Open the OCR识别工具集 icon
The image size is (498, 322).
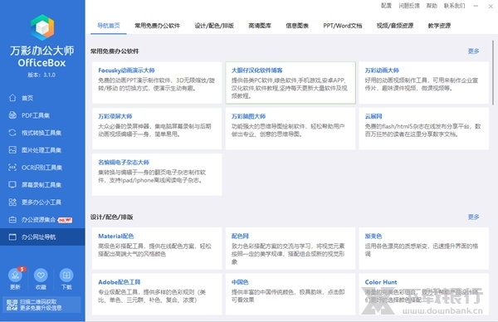click(x=12, y=168)
